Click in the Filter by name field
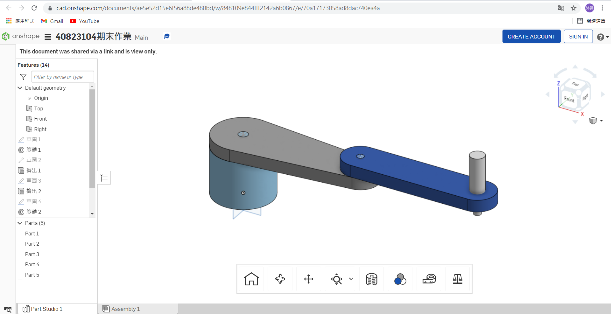The width and height of the screenshot is (611, 314). coord(63,77)
